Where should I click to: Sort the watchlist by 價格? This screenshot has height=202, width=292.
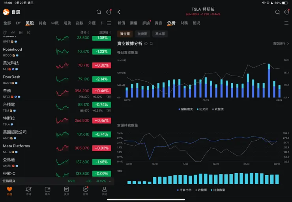click(85, 33)
